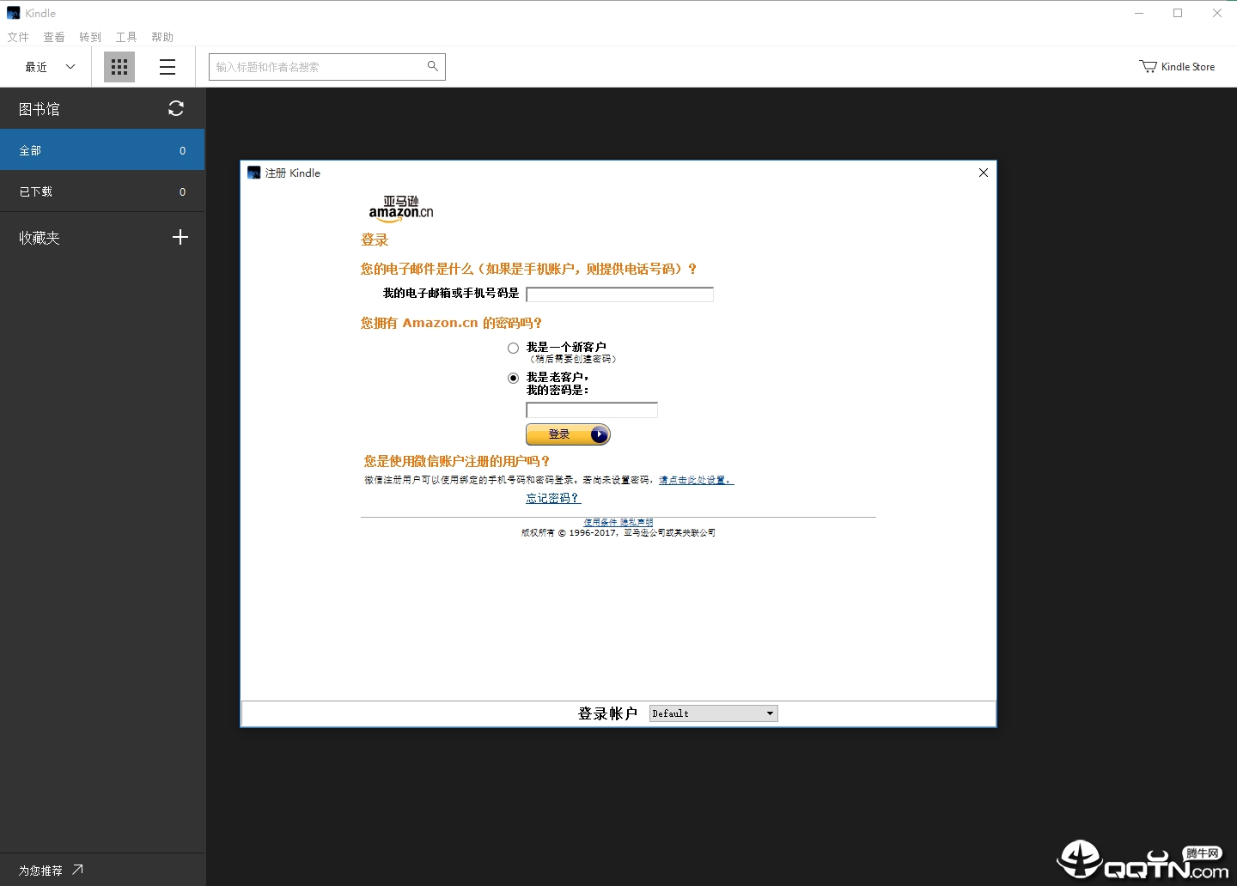1237x886 pixels.
Task: Open the 隐私声明 link
Action: pos(637,522)
